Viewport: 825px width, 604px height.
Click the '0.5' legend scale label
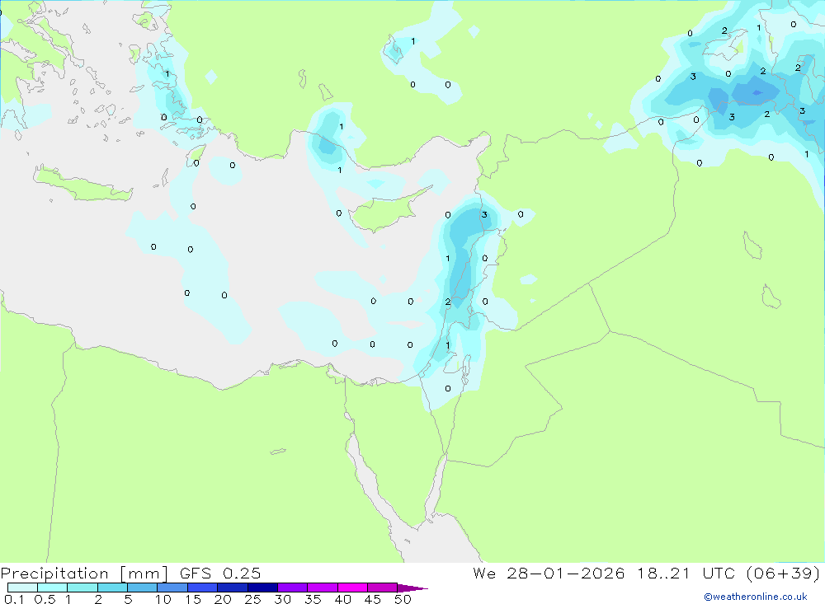(45, 599)
